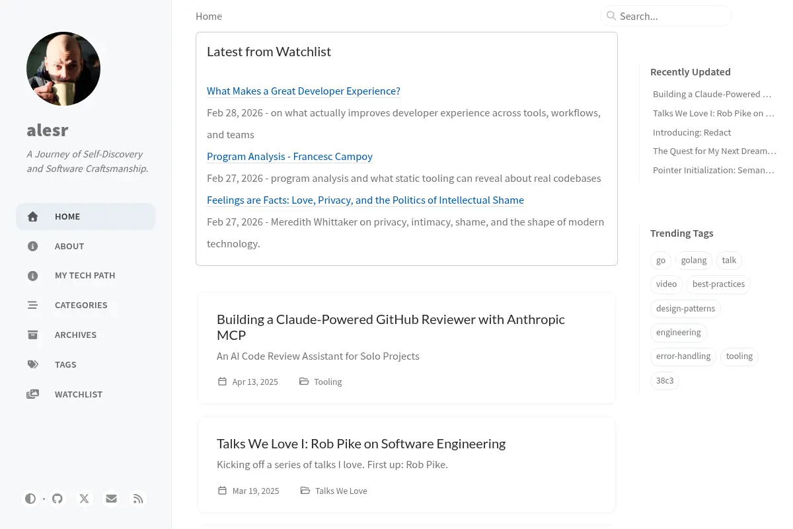The image size is (793, 529).
Task: Select the 'engineering' trending tag
Action: coord(679,333)
